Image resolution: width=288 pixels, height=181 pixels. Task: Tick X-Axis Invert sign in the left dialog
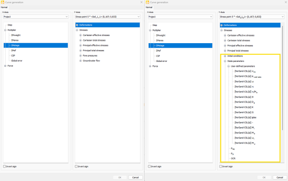pos(5,167)
